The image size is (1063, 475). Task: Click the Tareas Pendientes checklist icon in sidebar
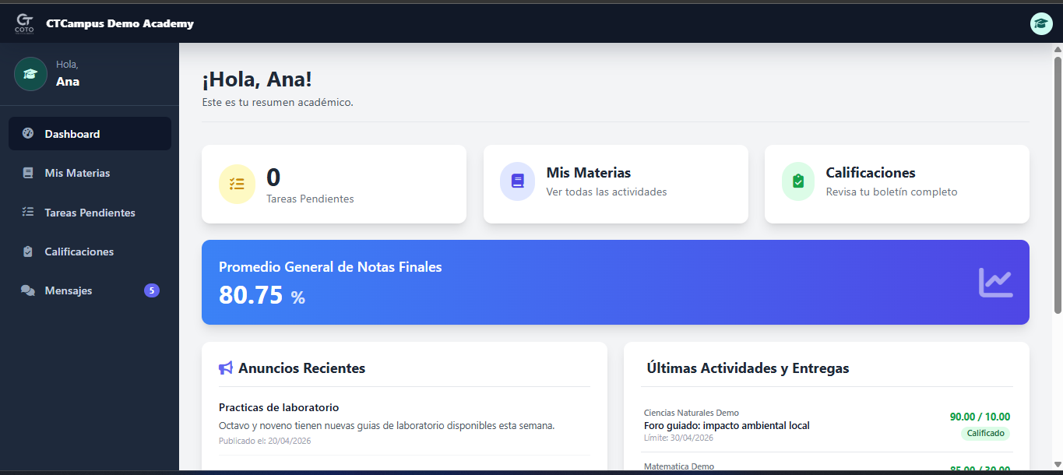pos(28,212)
